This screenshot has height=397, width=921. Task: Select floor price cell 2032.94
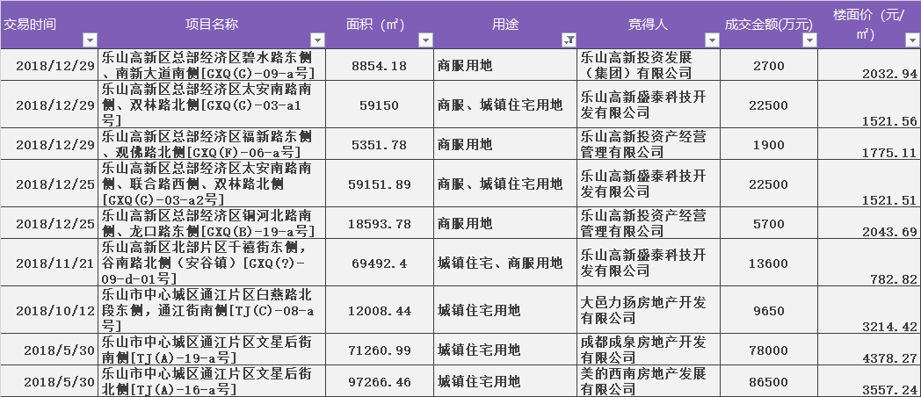(869, 65)
